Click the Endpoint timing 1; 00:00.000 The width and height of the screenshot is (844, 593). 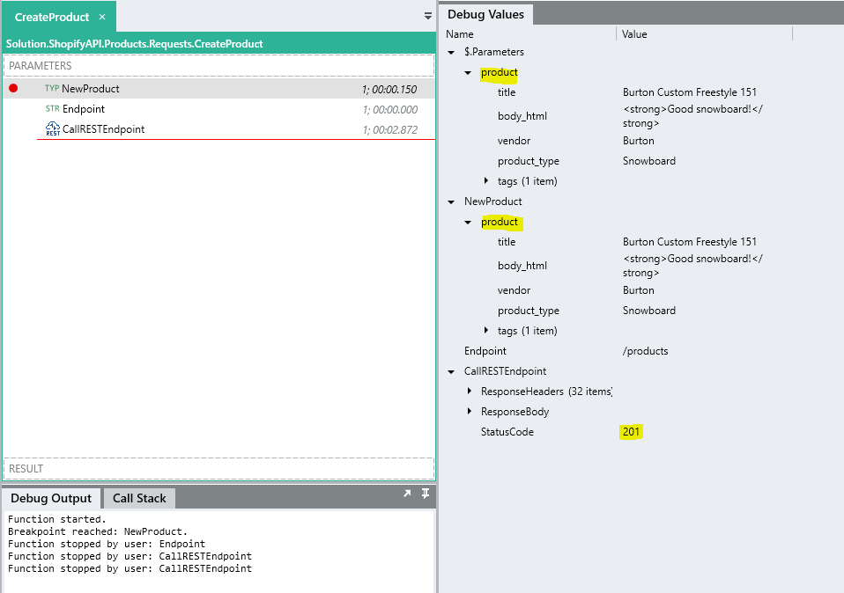pos(389,109)
